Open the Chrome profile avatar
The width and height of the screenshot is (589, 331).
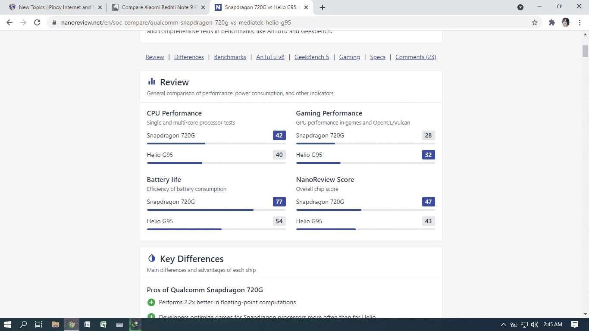pyautogui.click(x=566, y=22)
